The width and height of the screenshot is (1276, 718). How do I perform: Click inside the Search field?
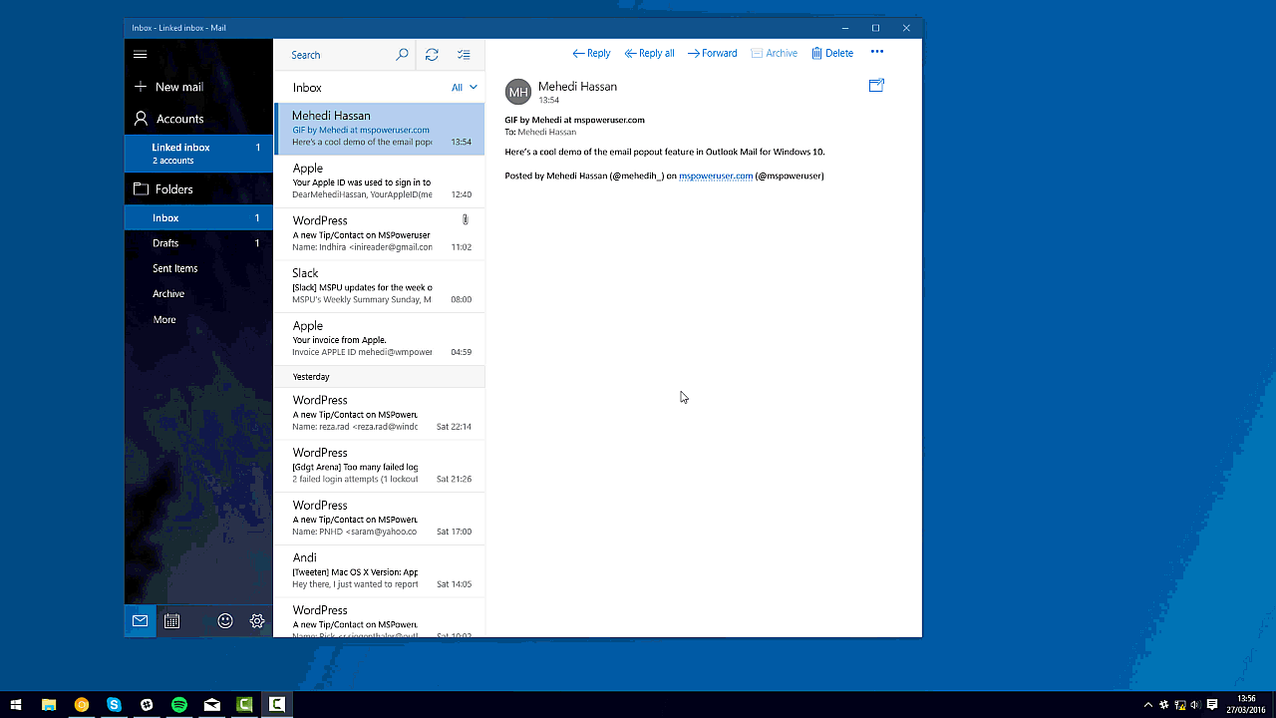[339, 55]
